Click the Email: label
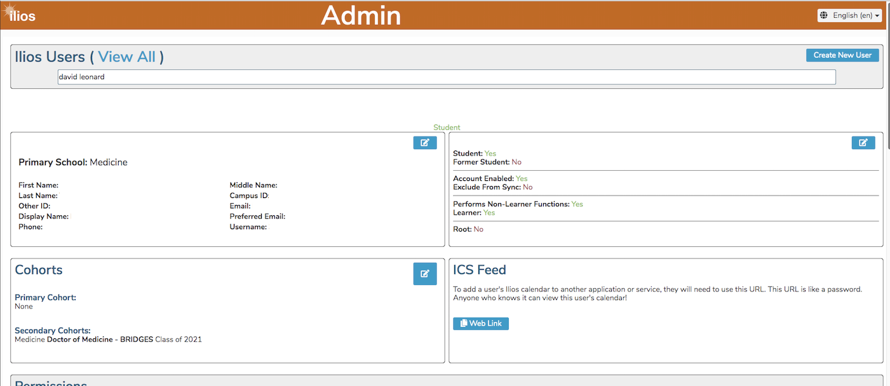 [240, 206]
